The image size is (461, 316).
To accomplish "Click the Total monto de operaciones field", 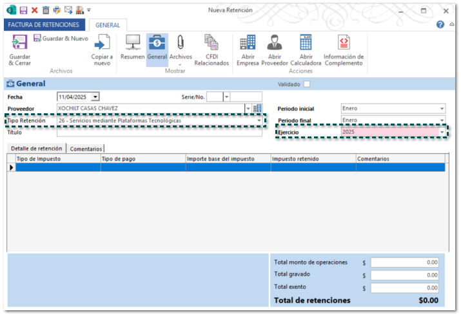I will (405, 263).
